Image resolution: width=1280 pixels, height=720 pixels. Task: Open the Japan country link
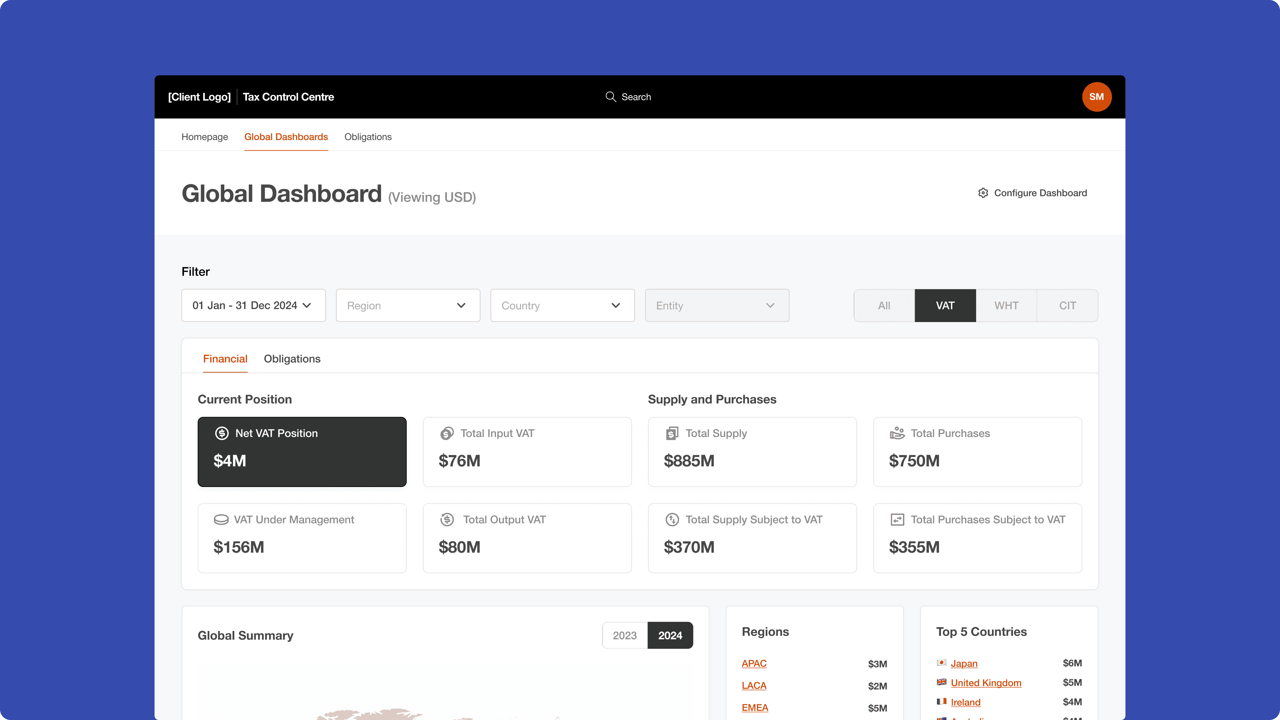pos(964,663)
